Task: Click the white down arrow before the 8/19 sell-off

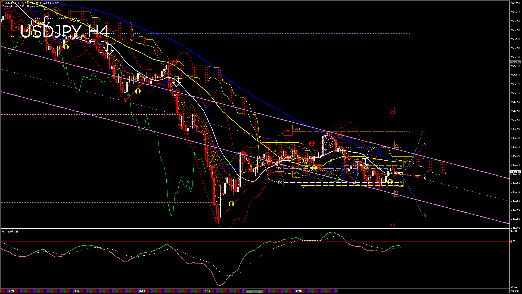Action: coord(177,81)
